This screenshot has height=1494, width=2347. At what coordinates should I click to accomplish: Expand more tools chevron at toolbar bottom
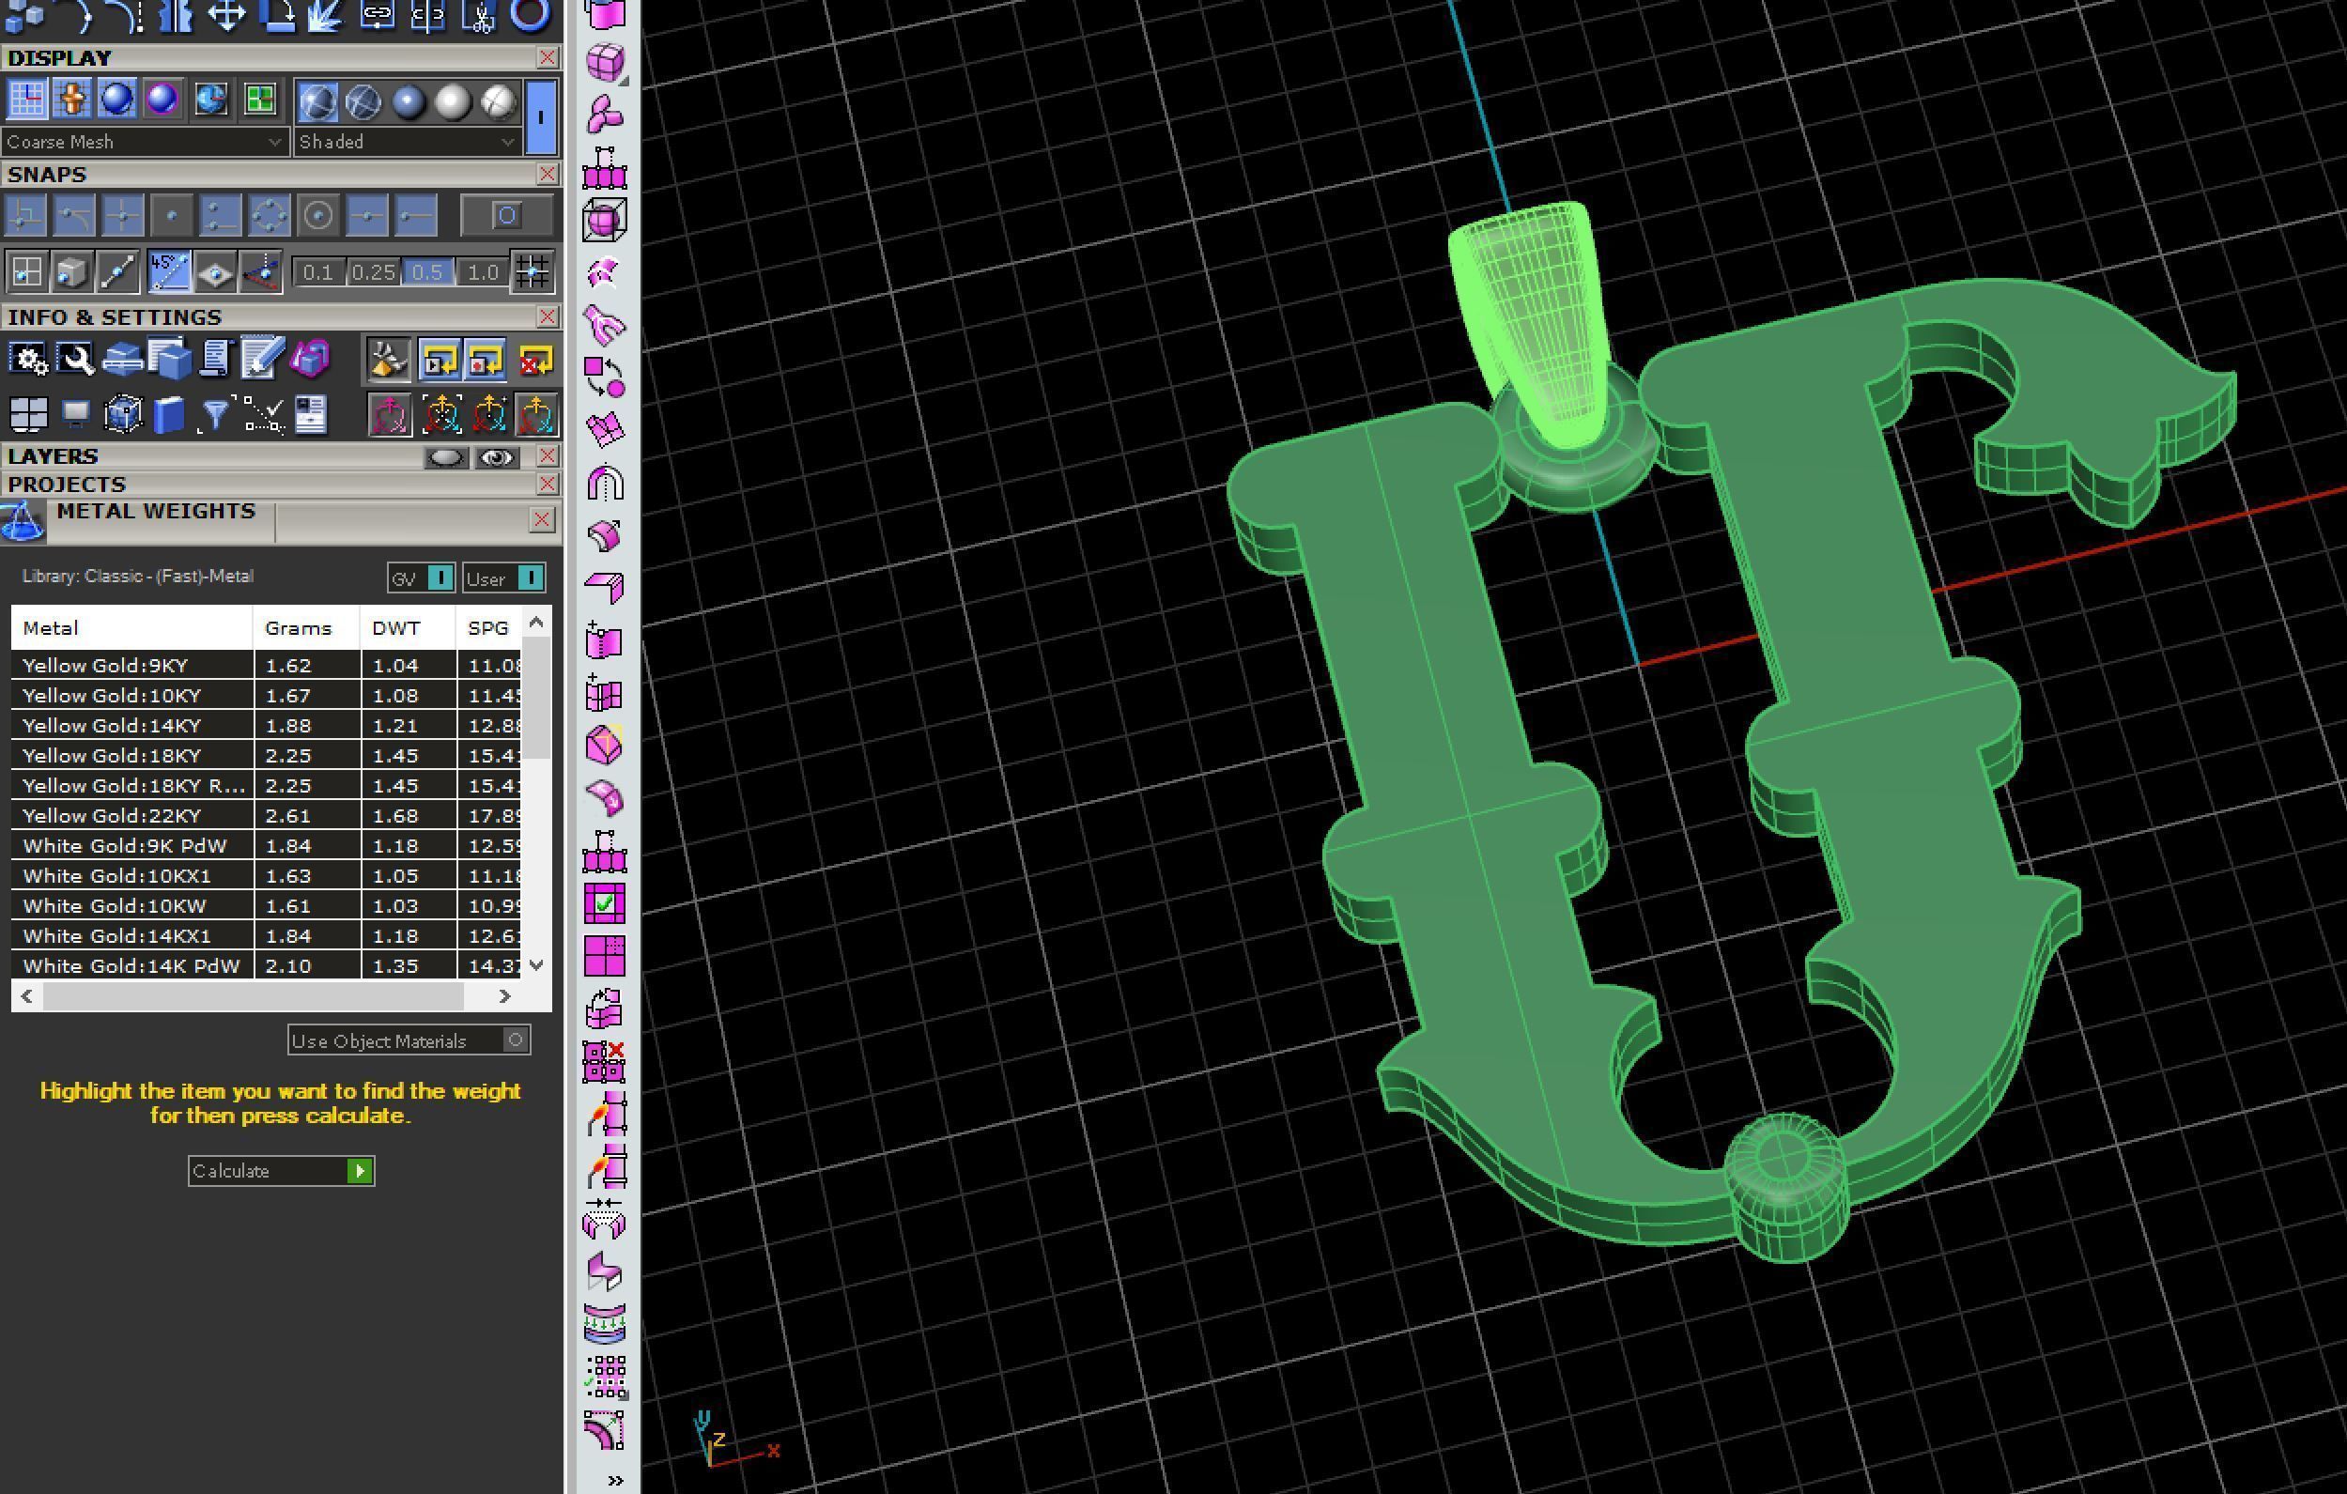(x=615, y=1480)
